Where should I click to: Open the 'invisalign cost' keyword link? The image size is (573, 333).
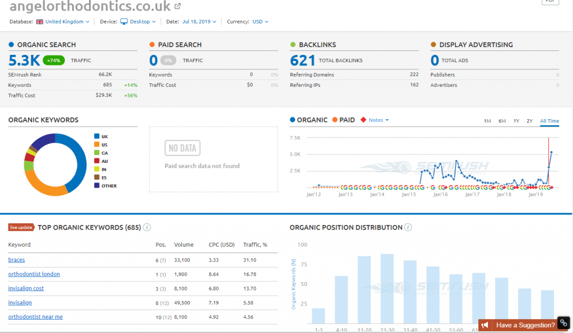point(26,288)
